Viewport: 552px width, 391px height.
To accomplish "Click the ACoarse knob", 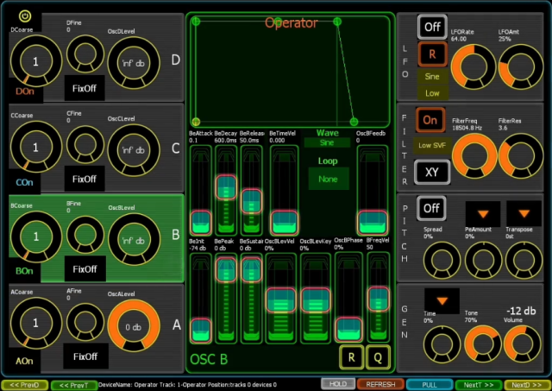I will (x=35, y=323).
